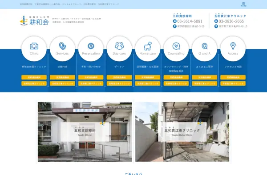Click the Access map pin icon
Image resolution: width=267 pixels, height=175 pixels.
point(233,46)
